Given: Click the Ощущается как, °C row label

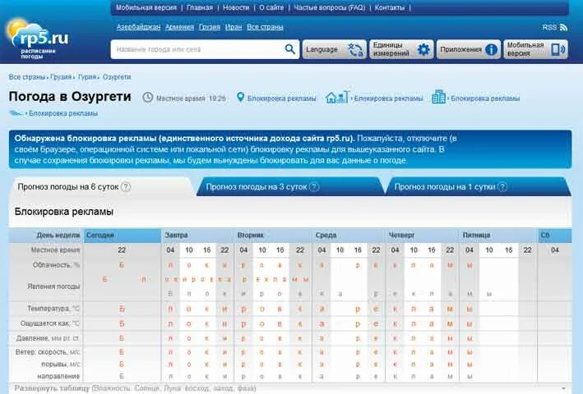Looking at the screenshot, I should coord(50,323).
